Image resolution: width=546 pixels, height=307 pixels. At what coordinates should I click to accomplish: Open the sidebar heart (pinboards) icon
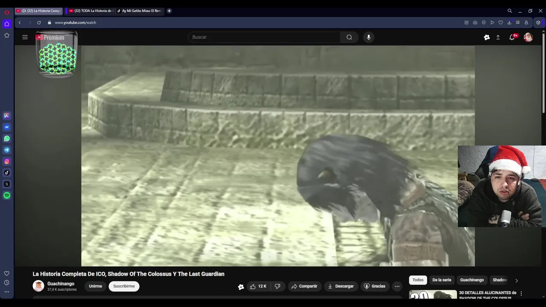(7, 273)
